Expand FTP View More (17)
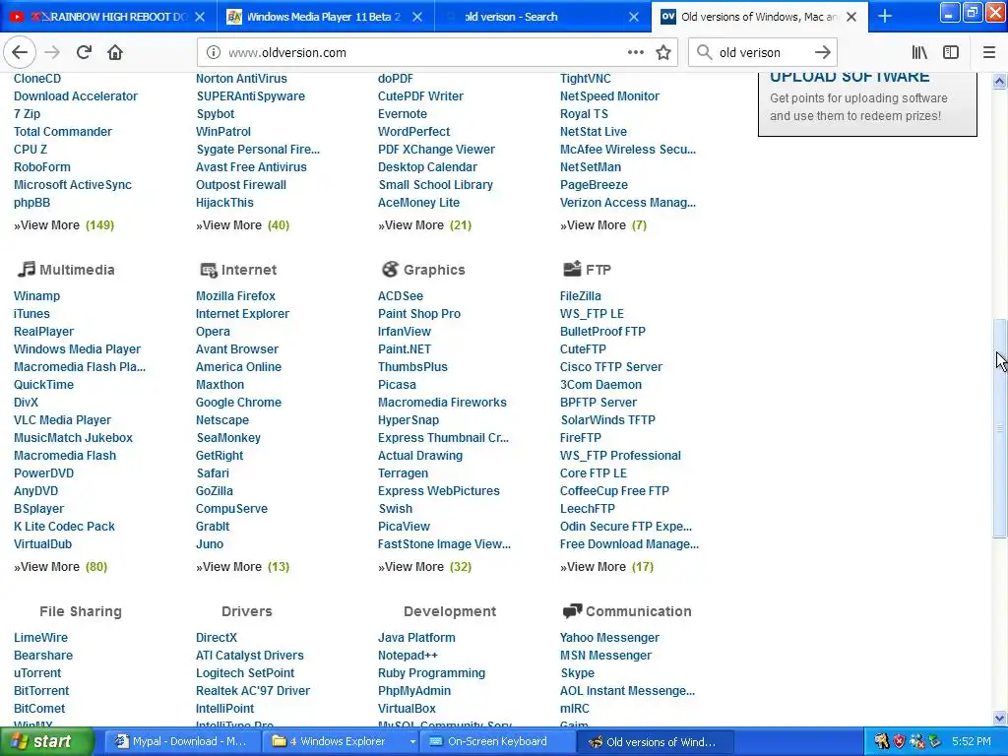The image size is (1008, 756). (606, 566)
